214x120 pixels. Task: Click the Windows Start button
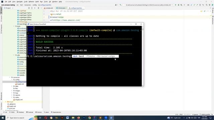(x=2, y=118)
